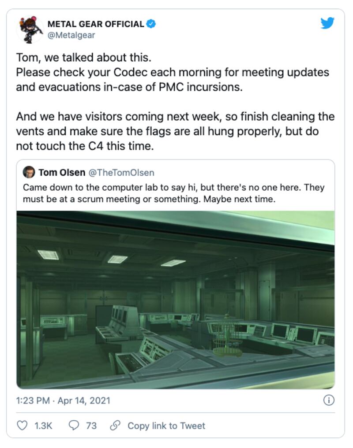
Task: Click the reply speech bubble icon
Action: tap(74, 426)
